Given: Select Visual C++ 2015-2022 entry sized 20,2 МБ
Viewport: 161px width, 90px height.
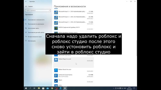Looking at the screenshot, I should (x=74, y=17).
